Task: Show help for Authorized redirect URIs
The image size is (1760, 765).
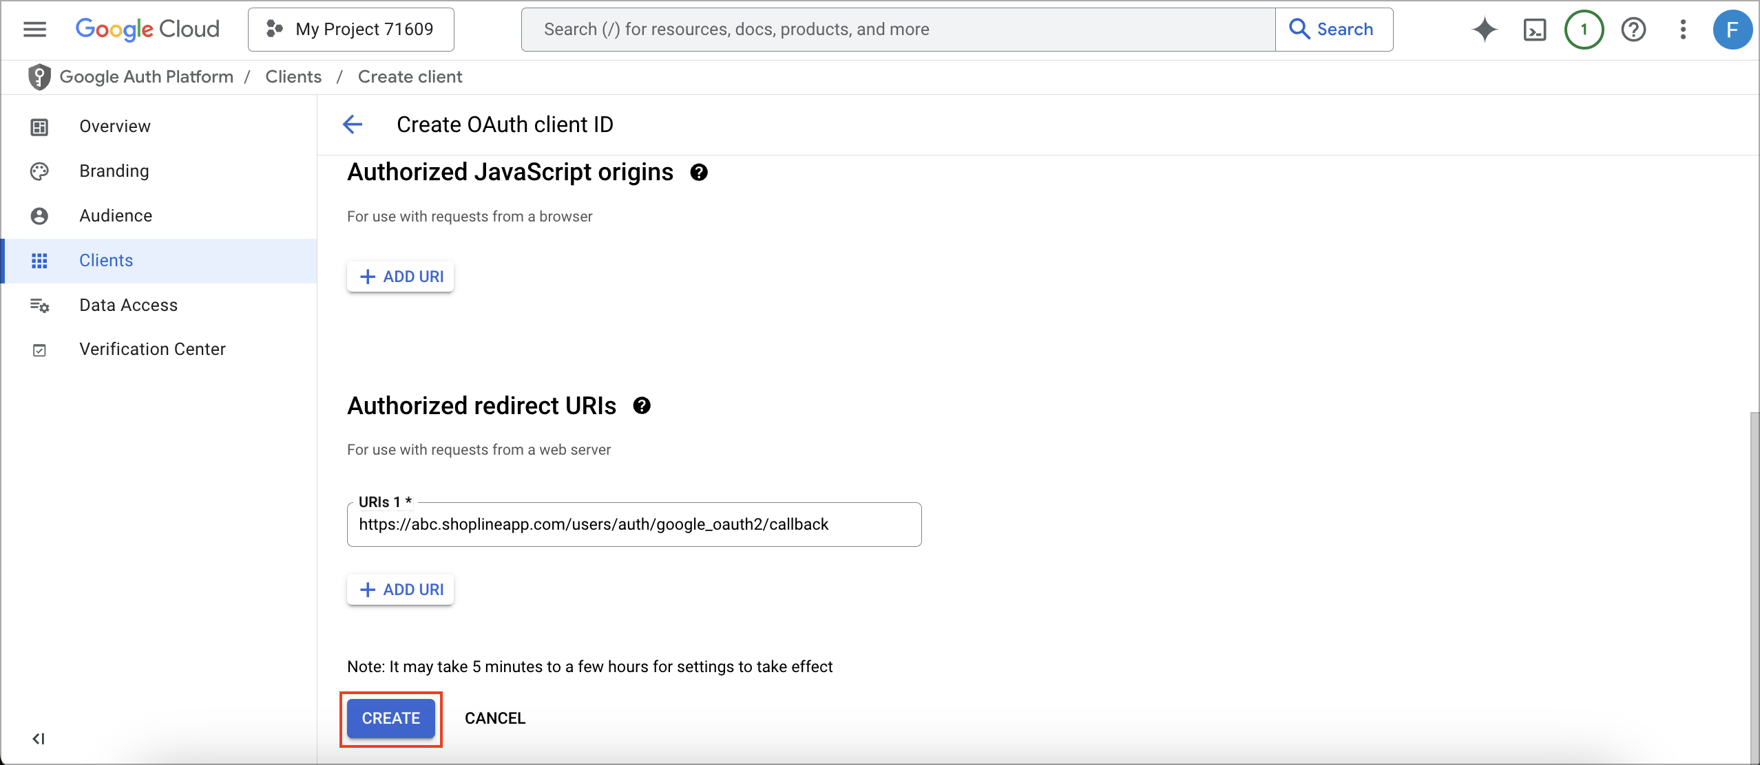Action: [x=642, y=406]
